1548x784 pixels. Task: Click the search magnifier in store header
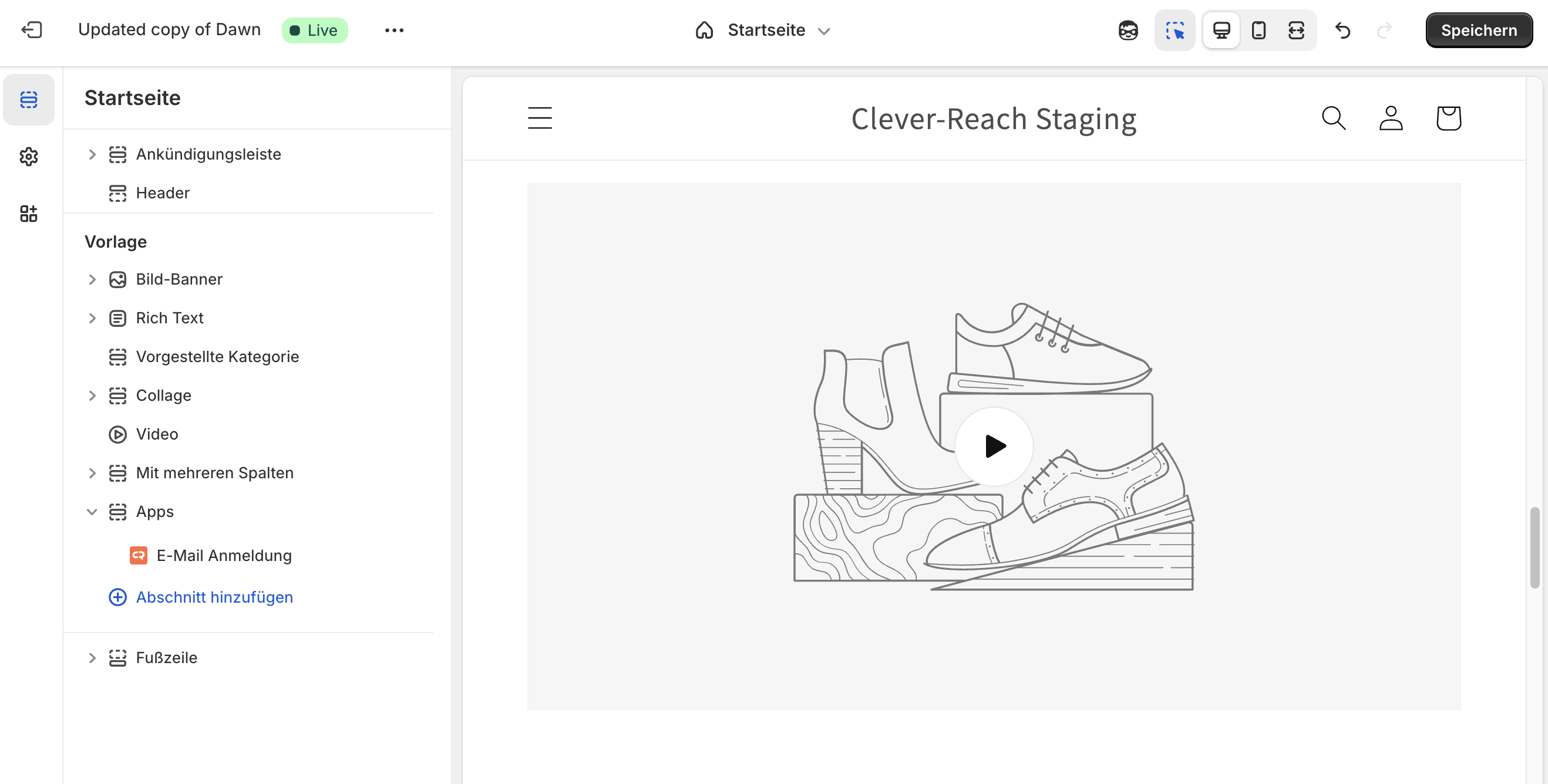click(x=1334, y=118)
